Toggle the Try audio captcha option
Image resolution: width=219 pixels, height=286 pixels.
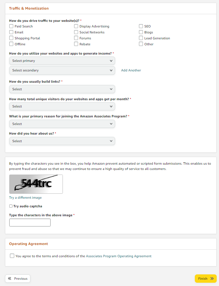pyautogui.click(x=10, y=206)
